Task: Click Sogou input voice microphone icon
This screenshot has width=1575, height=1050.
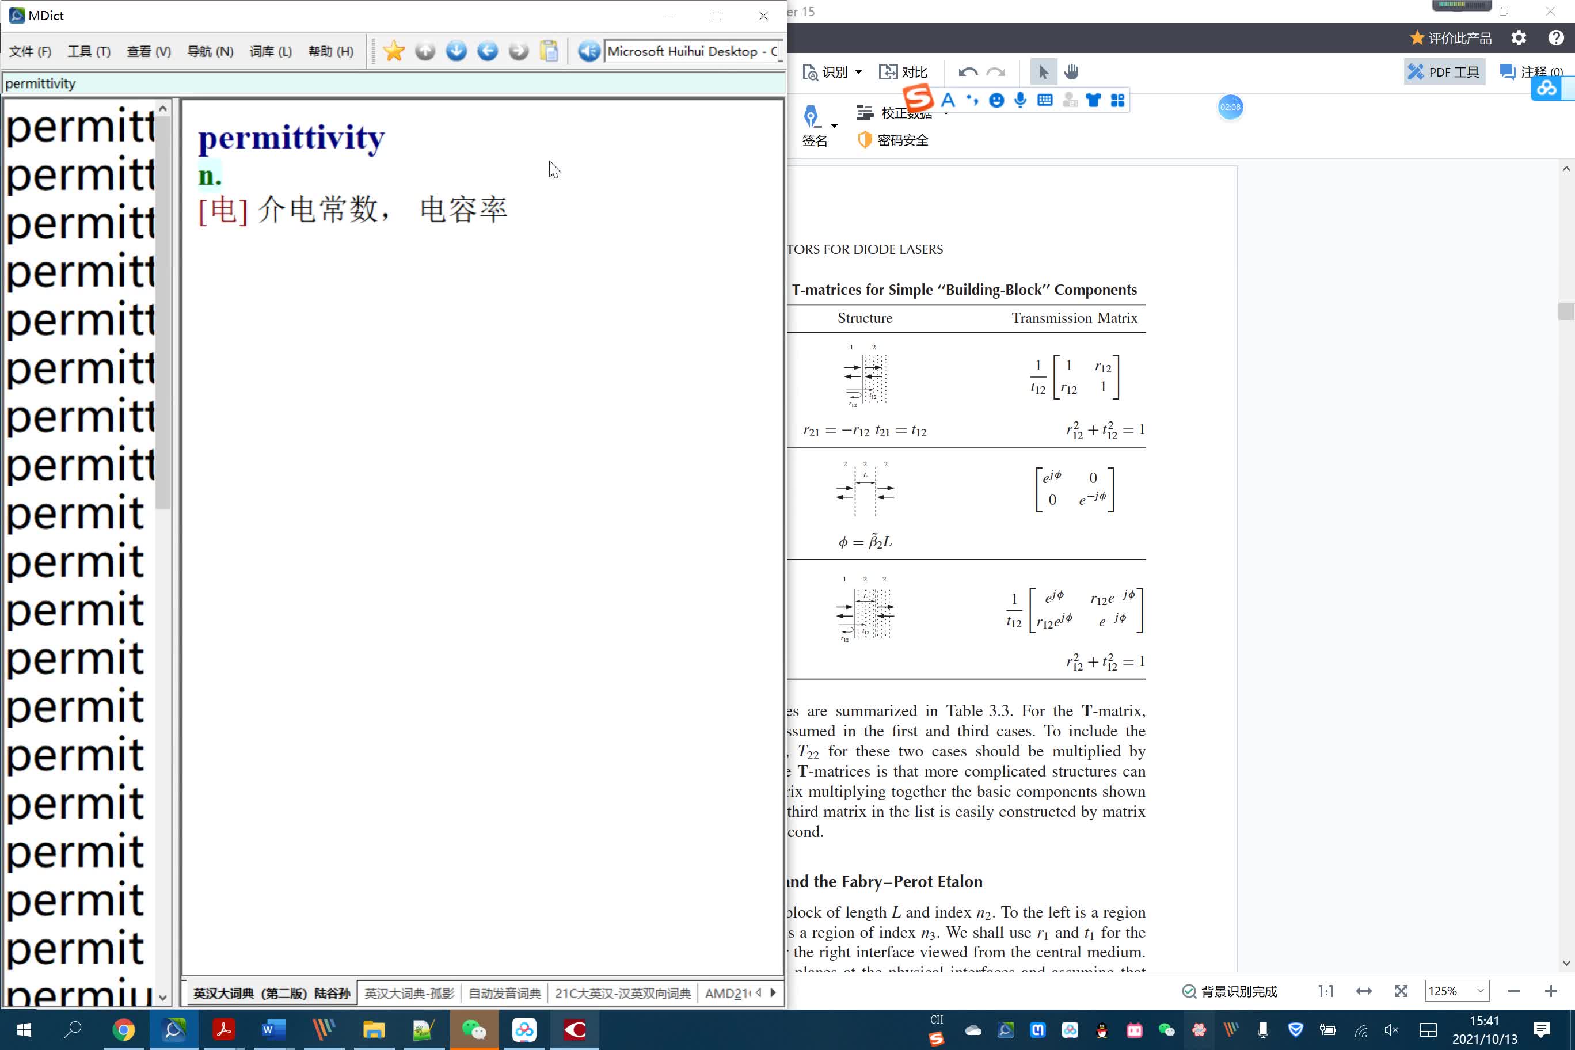Action: tap(1020, 100)
